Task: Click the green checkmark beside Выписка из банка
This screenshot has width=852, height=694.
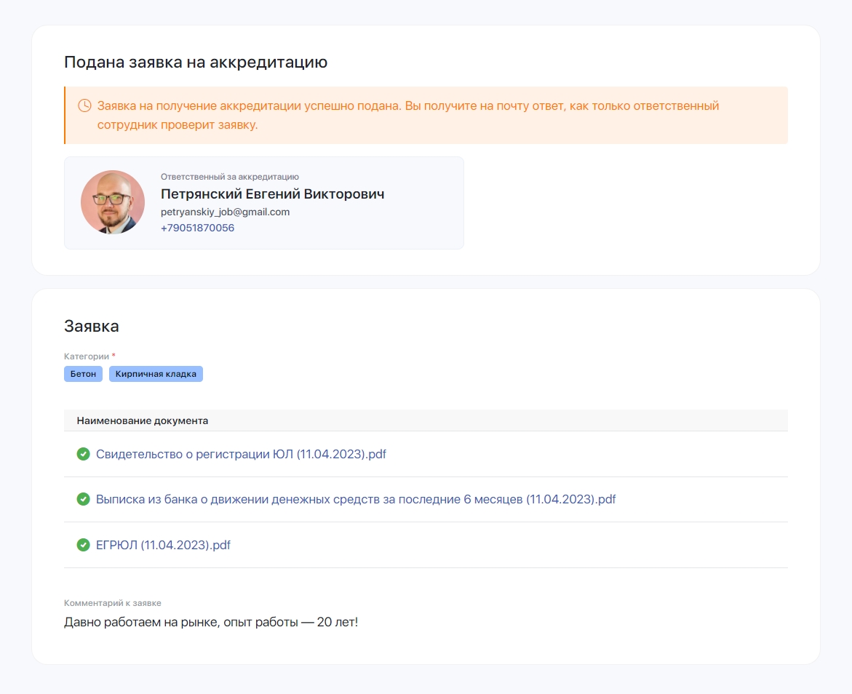Action: (x=83, y=499)
